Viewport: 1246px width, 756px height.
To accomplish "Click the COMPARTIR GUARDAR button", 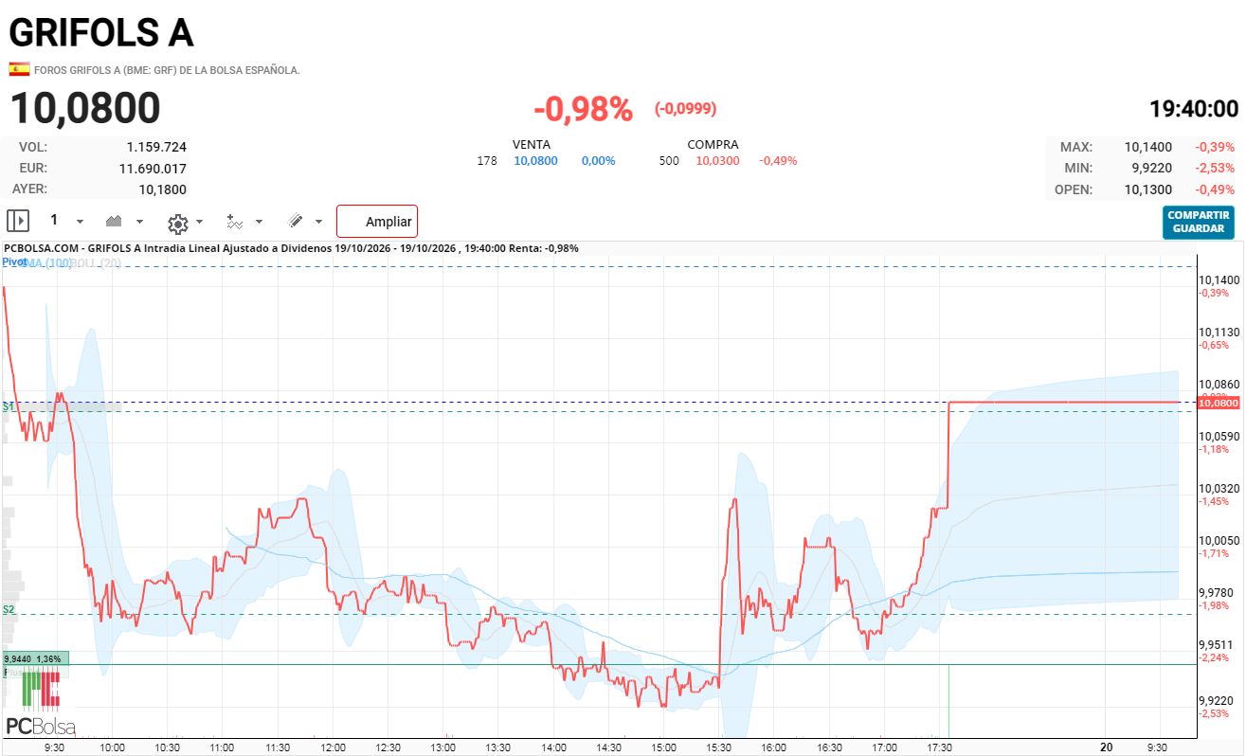I will click(1199, 222).
